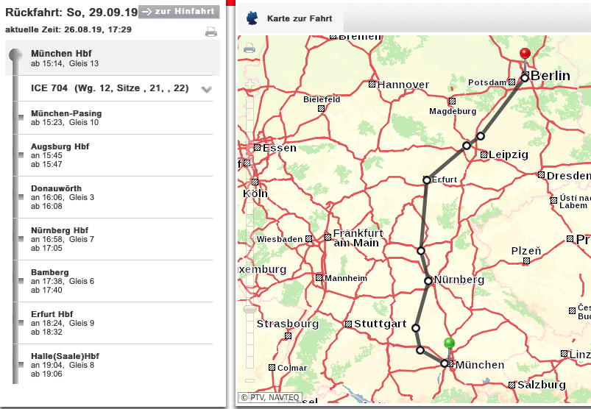Click the green start pin near München

tap(450, 344)
